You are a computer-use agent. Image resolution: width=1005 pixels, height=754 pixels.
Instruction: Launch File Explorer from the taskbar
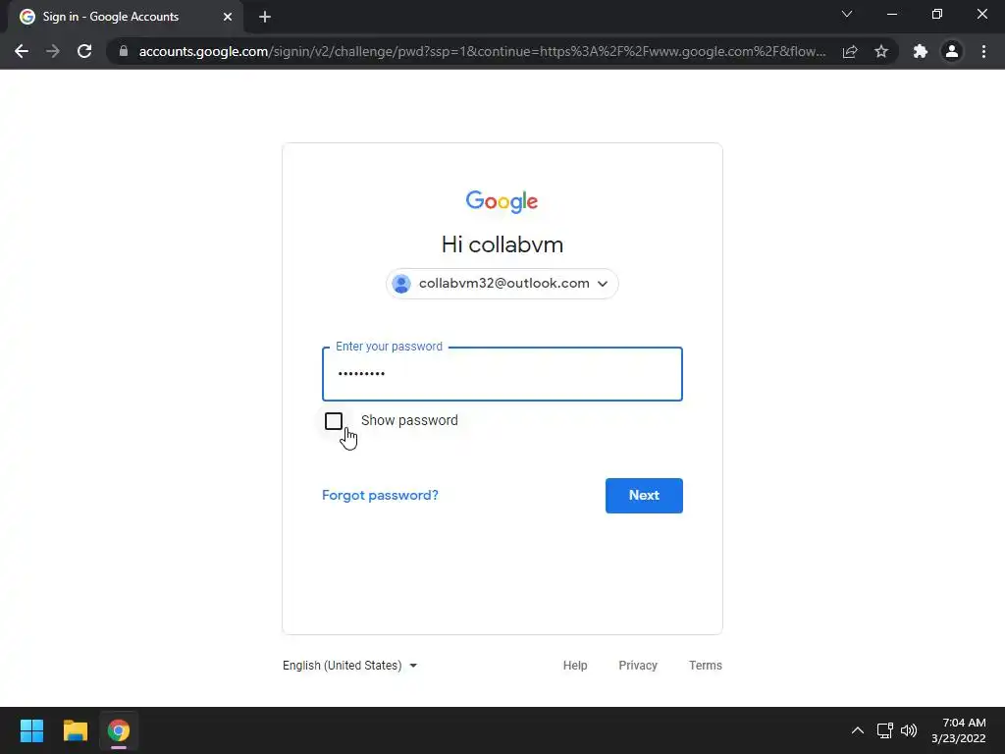(75, 730)
